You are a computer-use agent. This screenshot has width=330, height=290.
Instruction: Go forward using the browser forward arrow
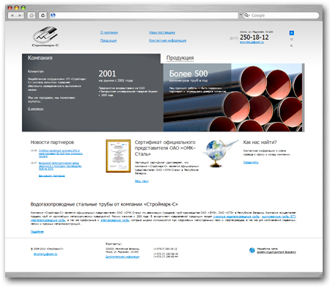click(x=21, y=15)
